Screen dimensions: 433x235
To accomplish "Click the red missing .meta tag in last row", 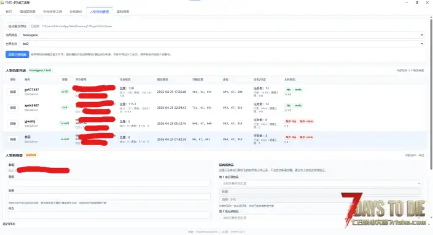I will (x=306, y=137).
